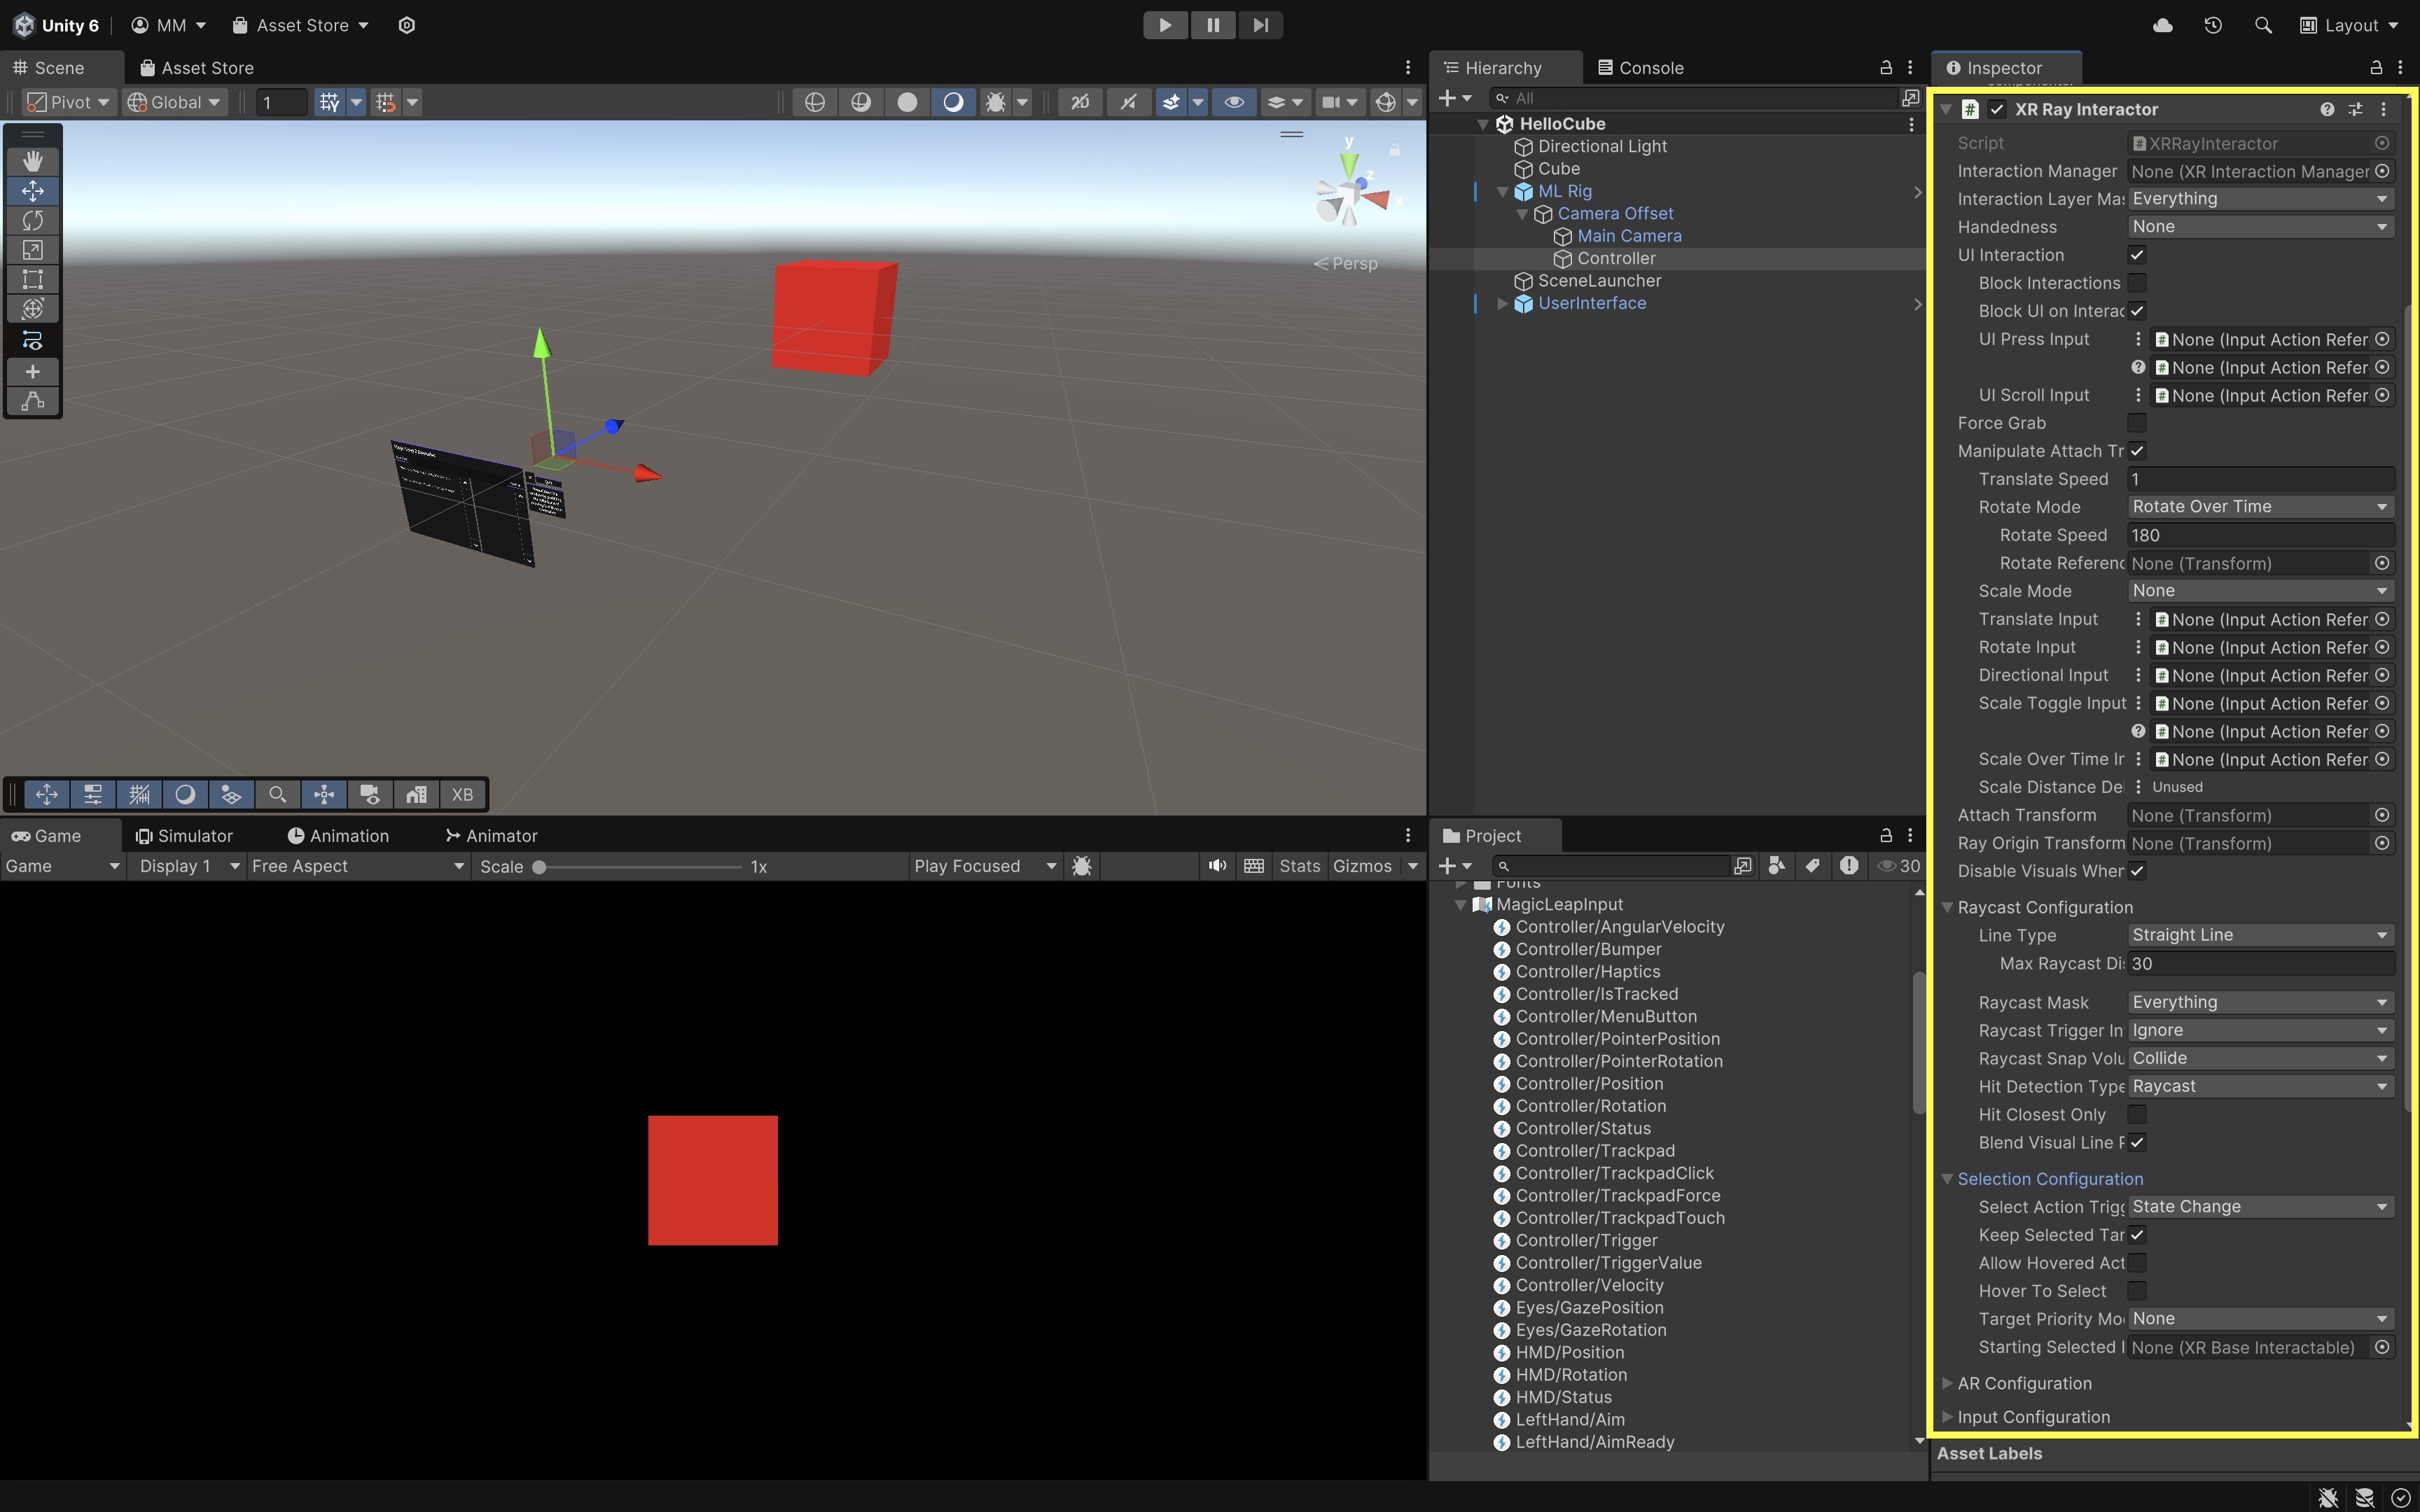Image resolution: width=2420 pixels, height=1512 pixels.
Task: Select the Scale tool in scene toolbar
Action: point(32,250)
